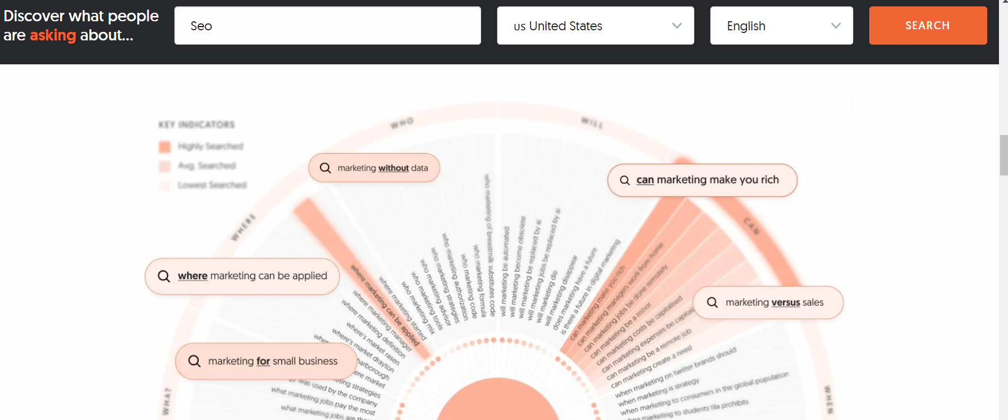Screen dimensions: 1008x420
Task: Click the chevron arrow on the language selector
Action: (x=836, y=26)
